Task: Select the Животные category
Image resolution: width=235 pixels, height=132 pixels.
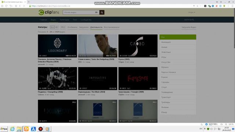Action: [178, 52]
